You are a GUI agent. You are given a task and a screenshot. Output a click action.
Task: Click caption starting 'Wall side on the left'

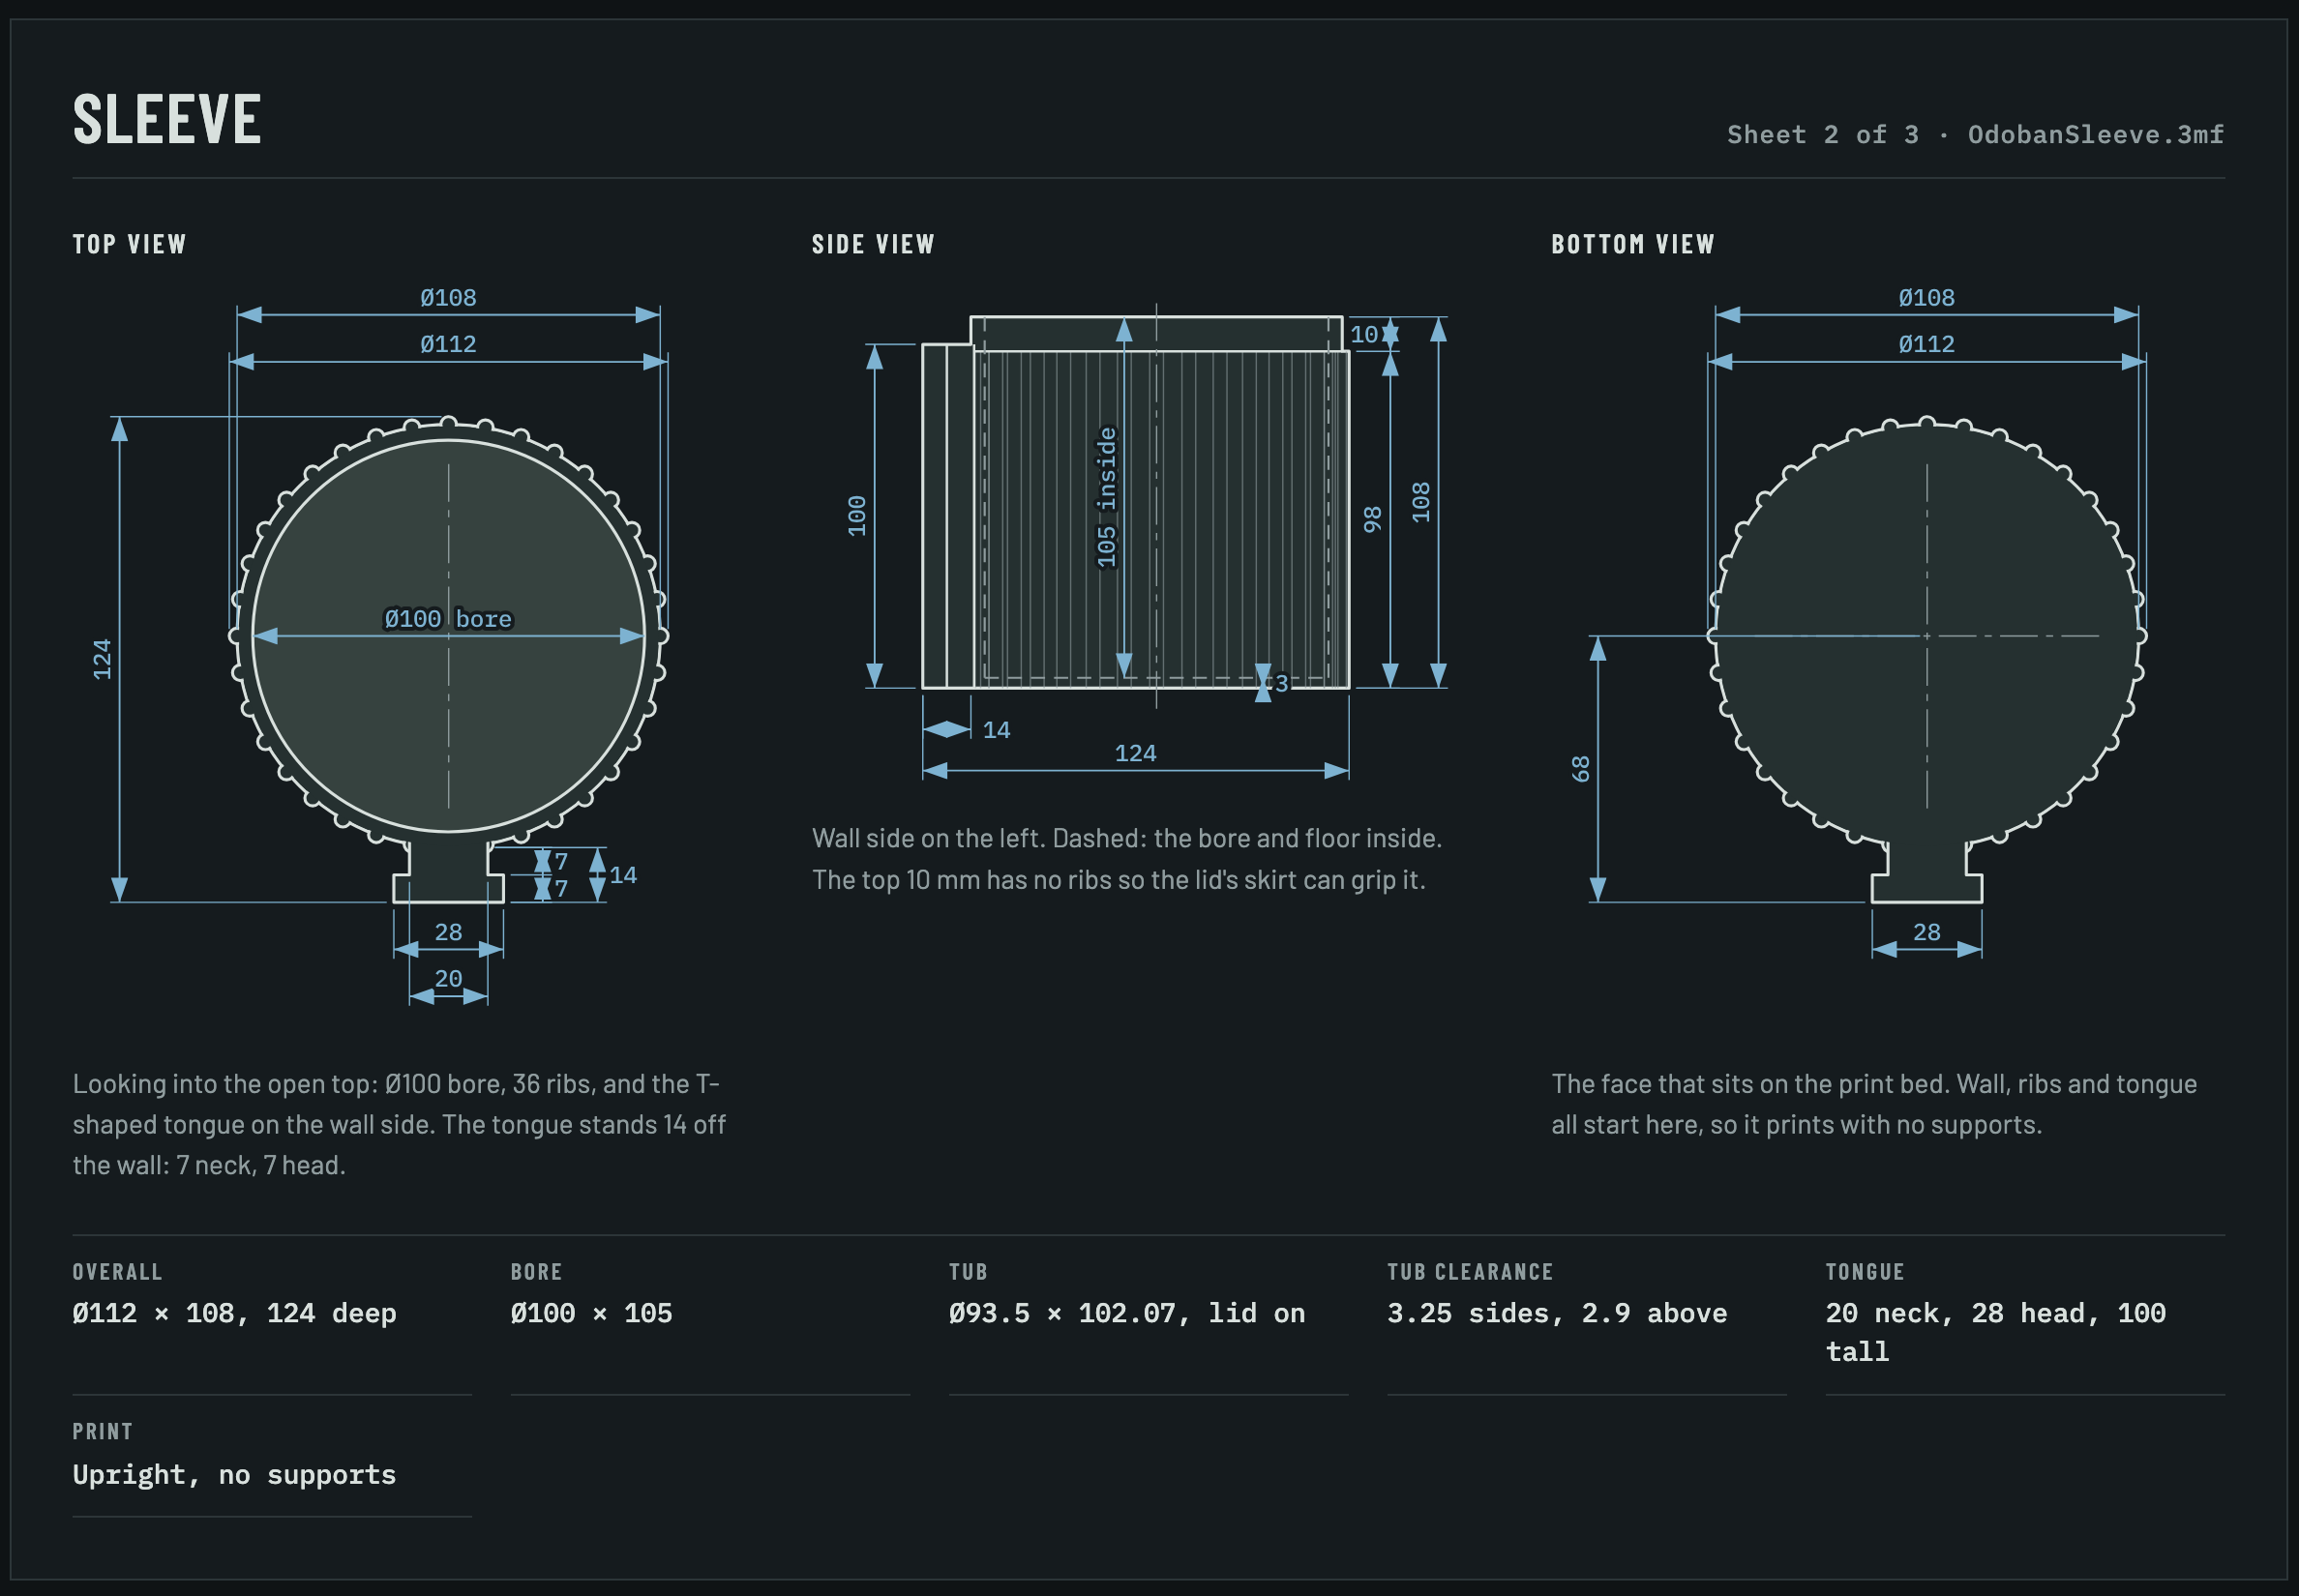(x=1126, y=859)
